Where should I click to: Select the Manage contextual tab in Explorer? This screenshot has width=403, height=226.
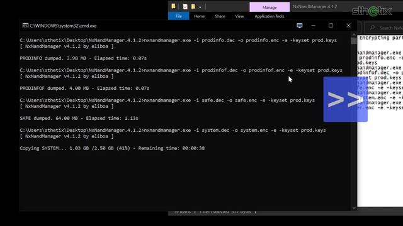pyautogui.click(x=270, y=7)
